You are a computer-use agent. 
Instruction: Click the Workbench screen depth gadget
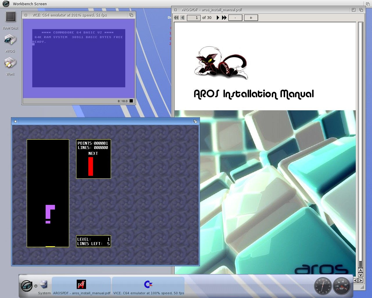tap(368, 3)
